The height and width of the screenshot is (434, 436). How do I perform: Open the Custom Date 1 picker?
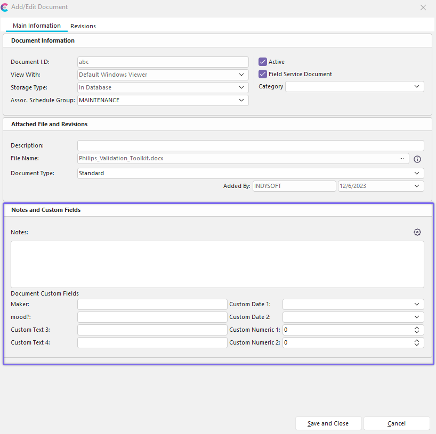pyautogui.click(x=416, y=304)
